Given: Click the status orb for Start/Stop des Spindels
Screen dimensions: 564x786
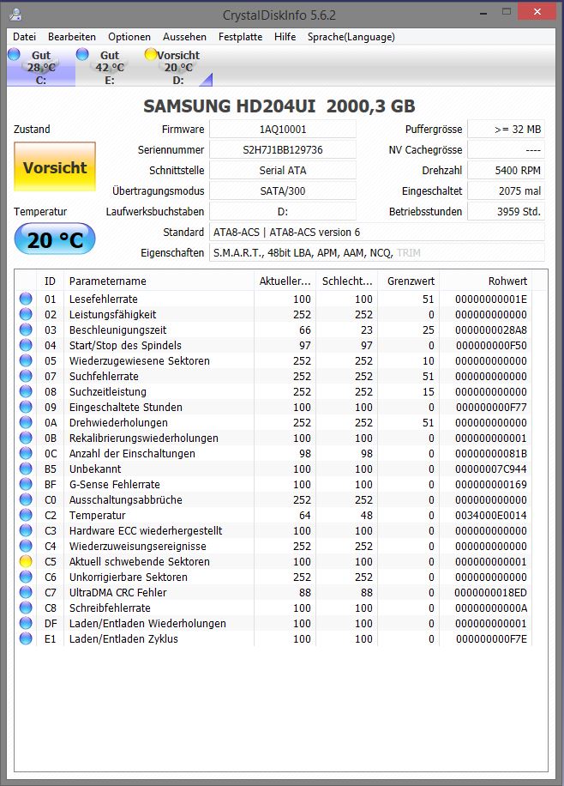Looking at the screenshot, I should pyautogui.click(x=26, y=345).
